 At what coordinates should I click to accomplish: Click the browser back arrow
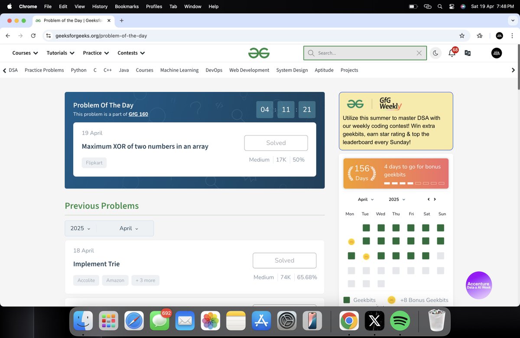point(8,36)
